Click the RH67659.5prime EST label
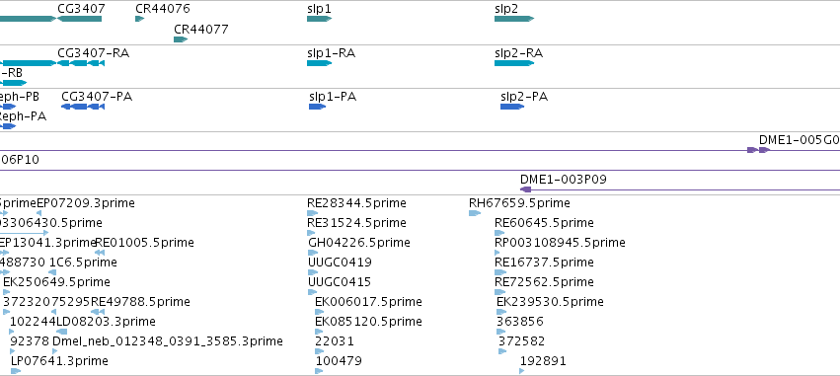Viewport: 840px width, 376px height. pyautogui.click(x=519, y=203)
